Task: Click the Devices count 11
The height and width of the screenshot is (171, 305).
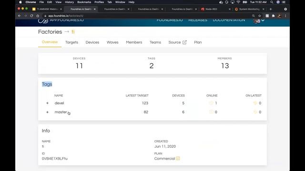Action: 79,66
